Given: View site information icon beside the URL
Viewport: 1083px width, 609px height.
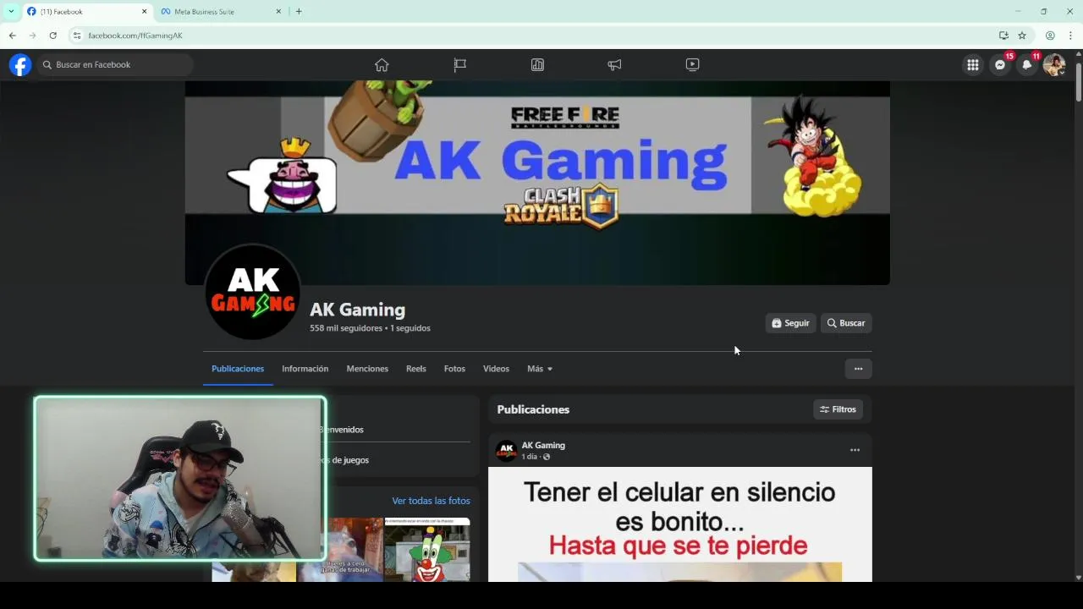Looking at the screenshot, I should click(76, 36).
